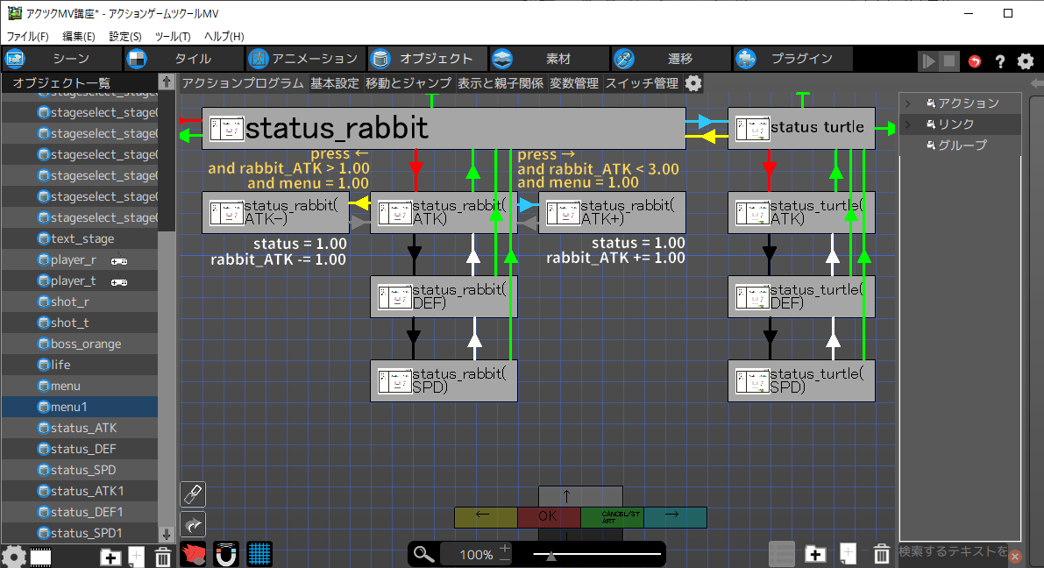Click the chain link tool icon
Viewport: 1044px width, 568px height.
point(193,493)
